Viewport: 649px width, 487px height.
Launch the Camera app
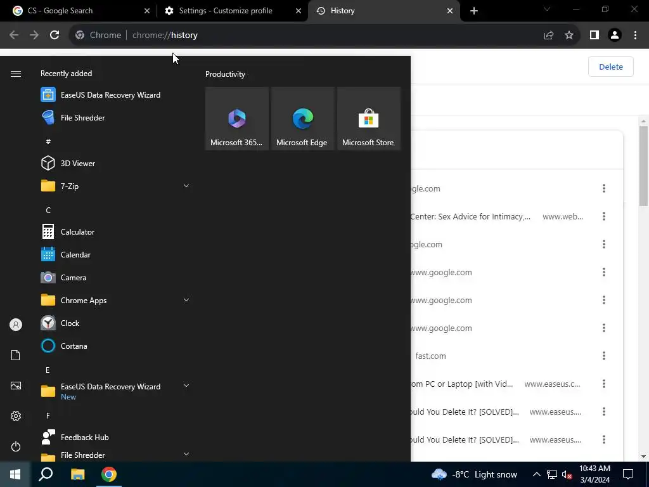point(63,278)
